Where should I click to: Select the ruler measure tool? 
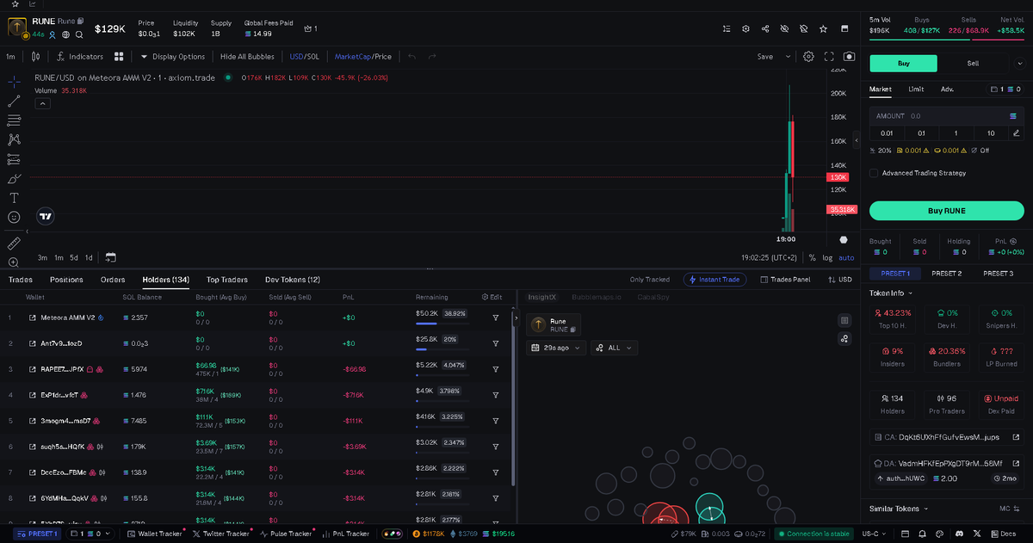point(14,244)
